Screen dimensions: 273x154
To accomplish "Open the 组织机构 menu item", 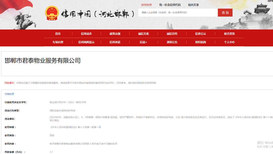I will [x=200, y=42].
